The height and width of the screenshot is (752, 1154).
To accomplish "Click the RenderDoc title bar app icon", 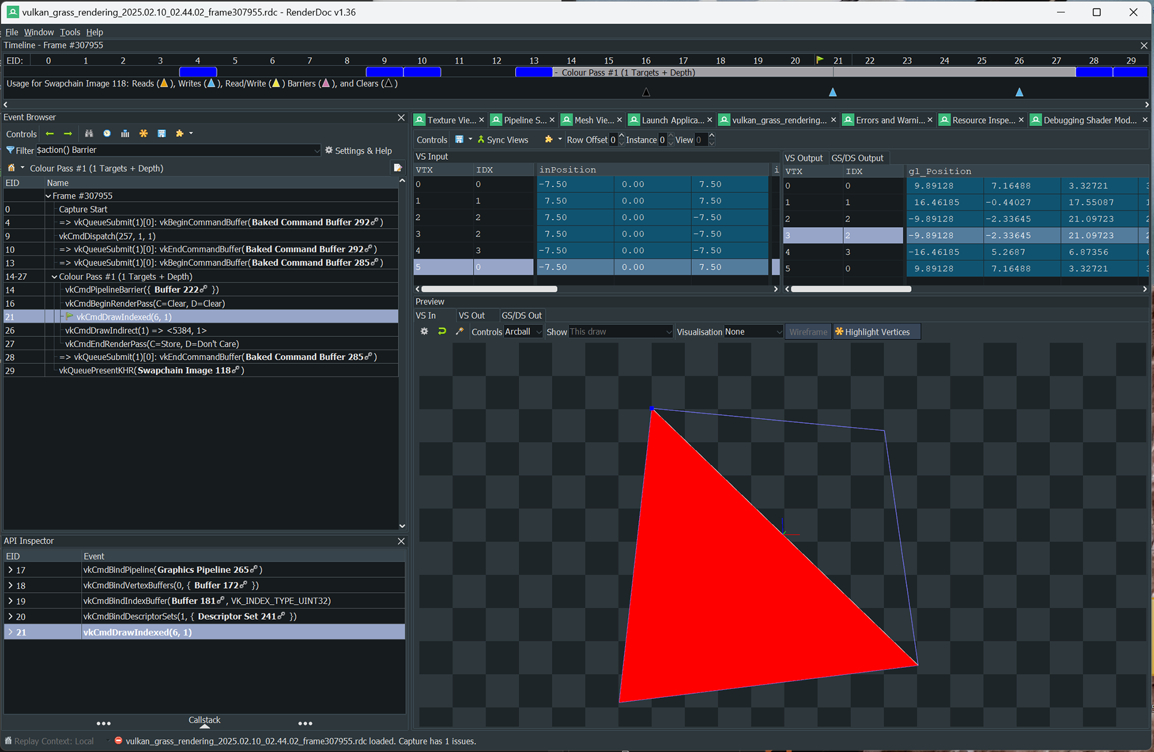I will [x=12, y=12].
